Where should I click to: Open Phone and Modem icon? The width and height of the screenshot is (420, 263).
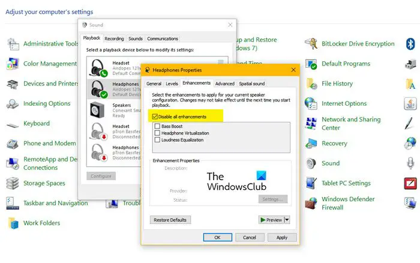tap(13, 144)
